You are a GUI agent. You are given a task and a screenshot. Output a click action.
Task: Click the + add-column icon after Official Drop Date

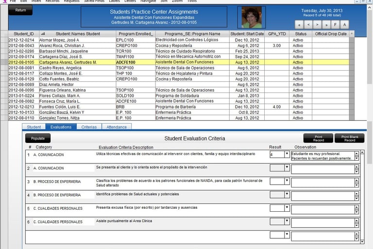352,34
